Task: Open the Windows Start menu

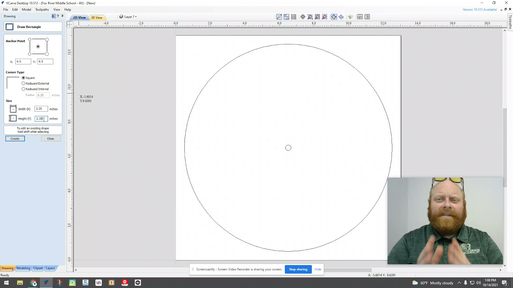Action: click(x=6, y=283)
